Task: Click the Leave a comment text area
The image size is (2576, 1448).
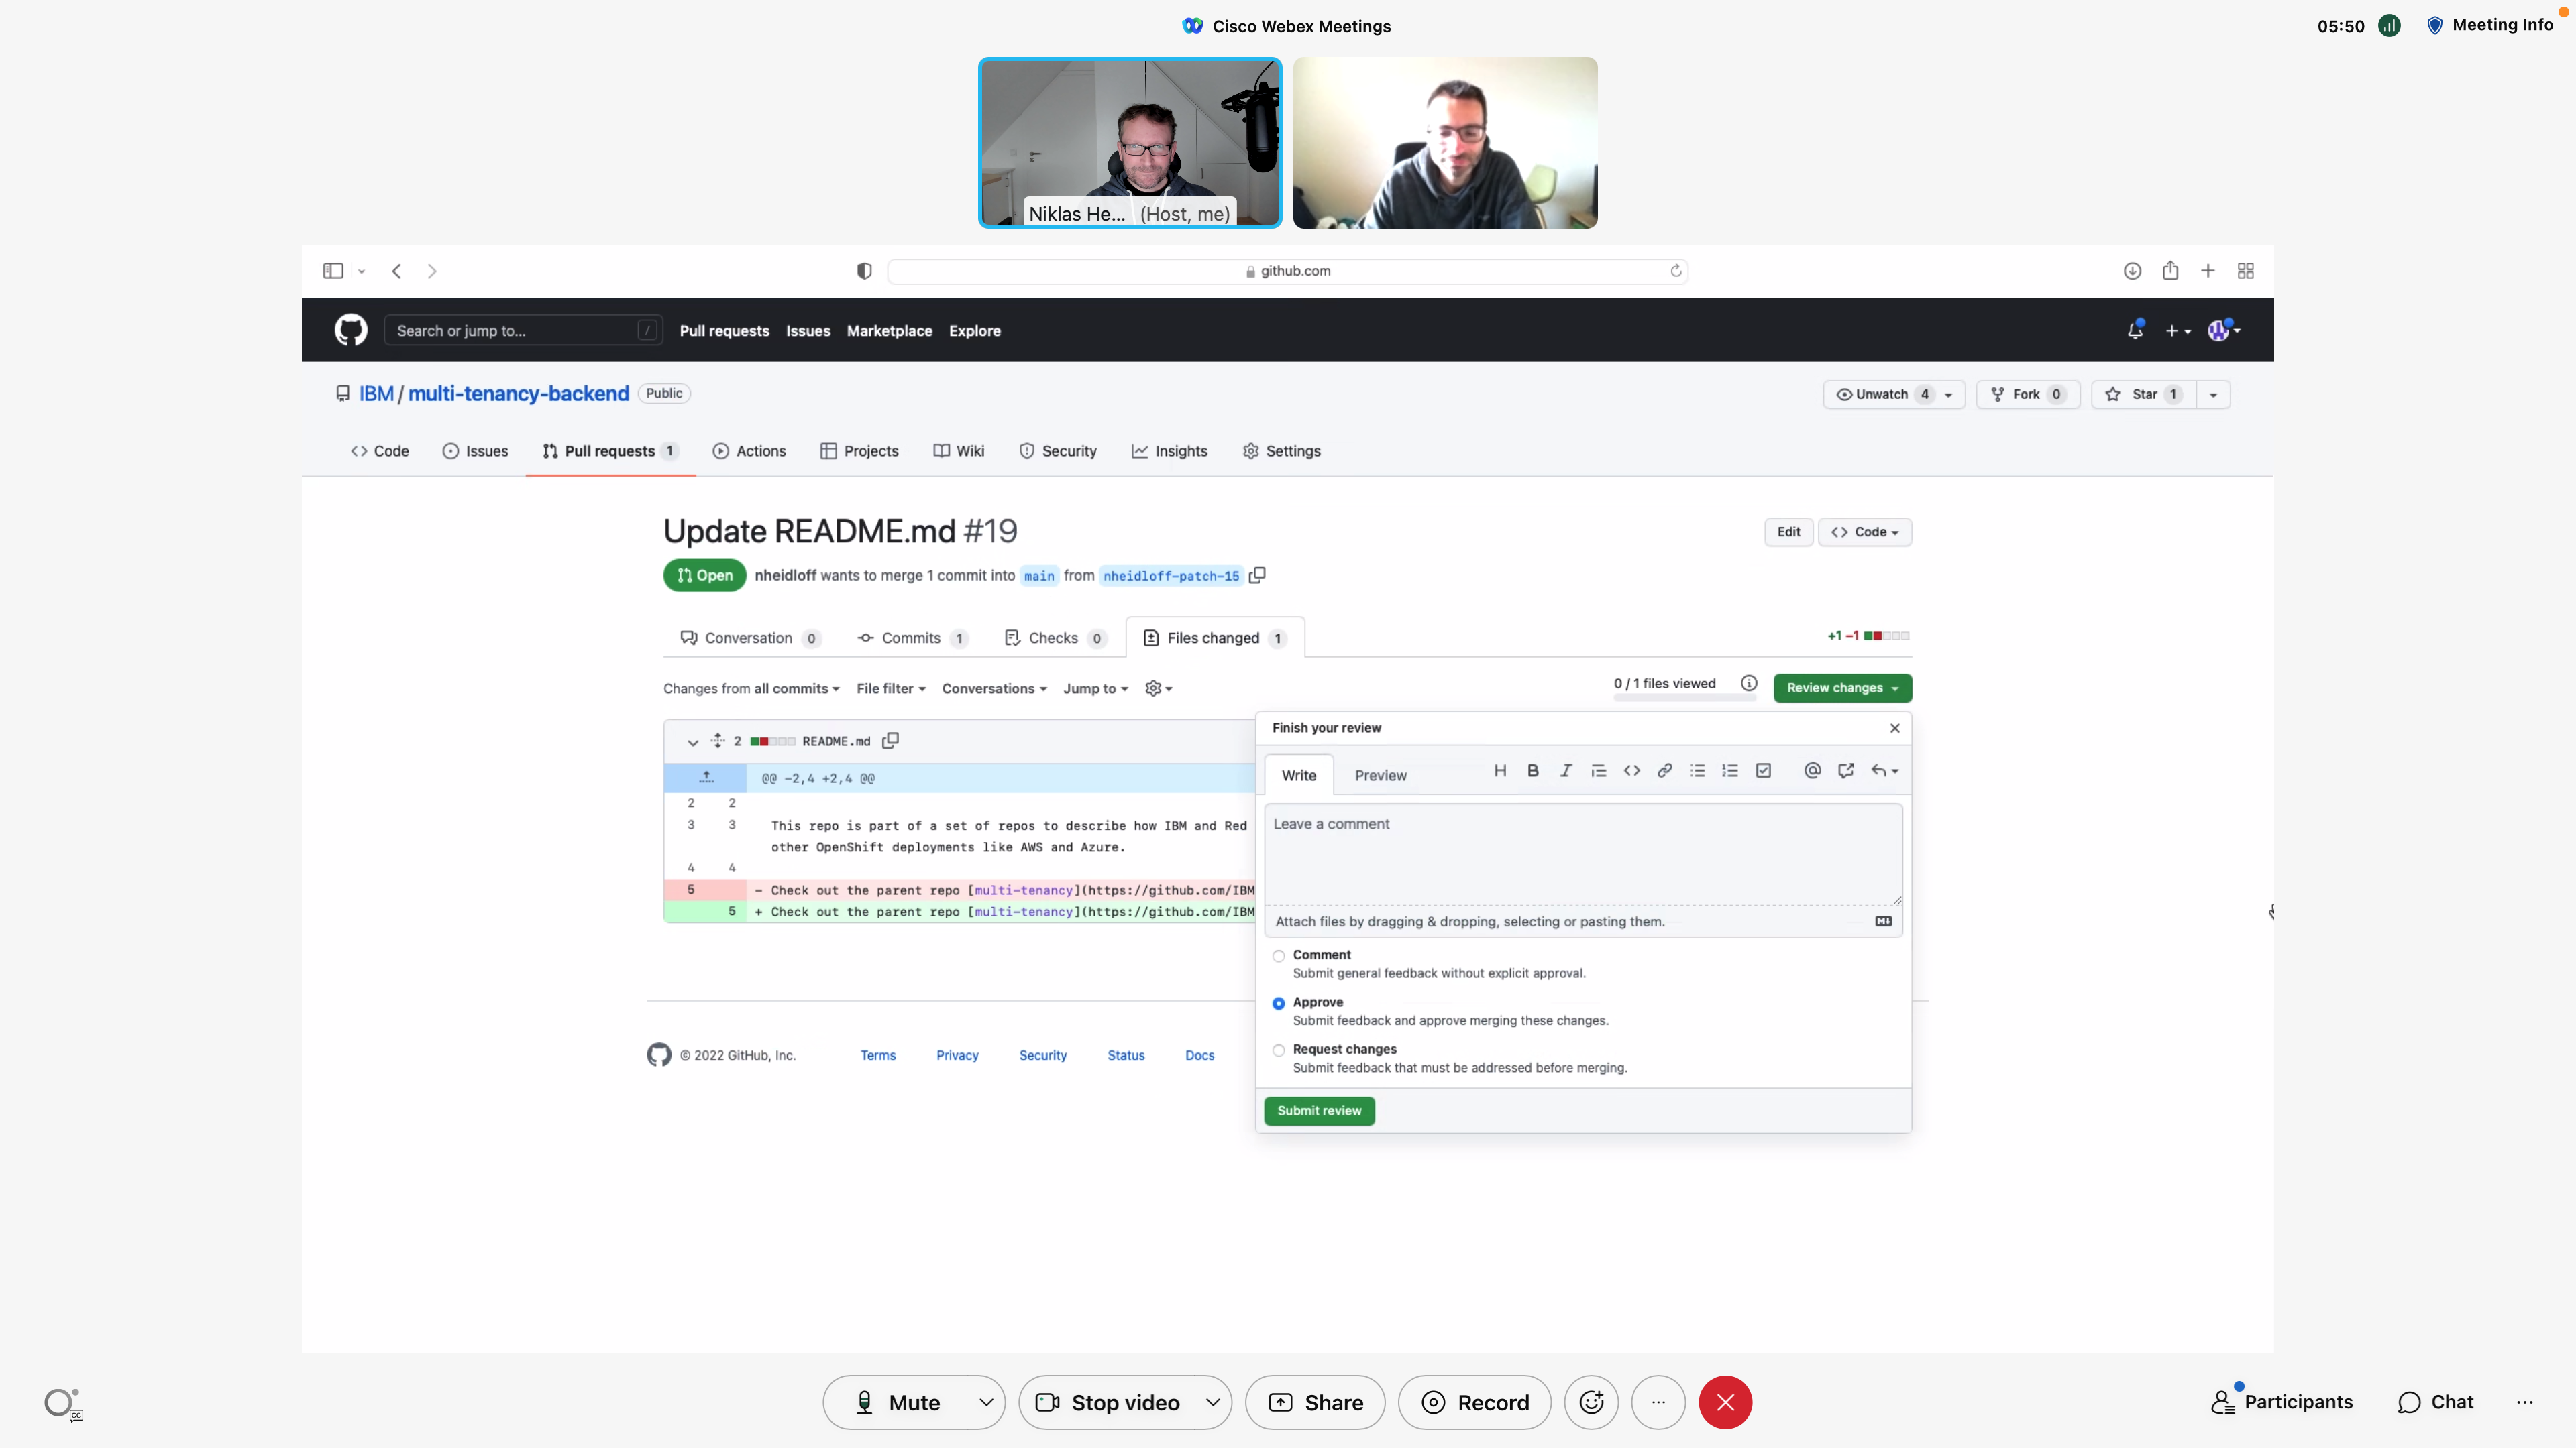Action: point(1582,855)
